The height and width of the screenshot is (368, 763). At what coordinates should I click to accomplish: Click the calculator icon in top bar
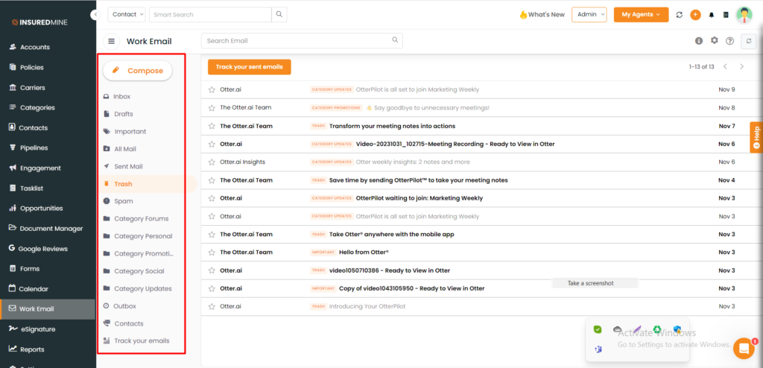[x=726, y=15]
